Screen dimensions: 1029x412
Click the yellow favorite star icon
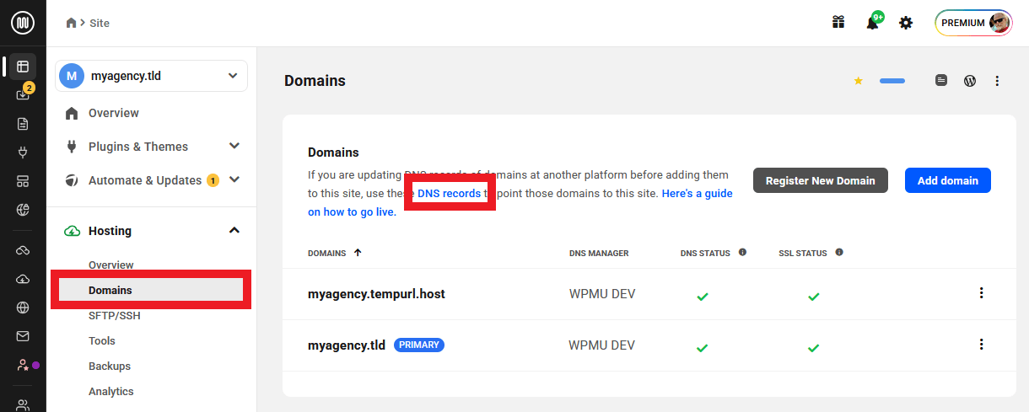[859, 81]
